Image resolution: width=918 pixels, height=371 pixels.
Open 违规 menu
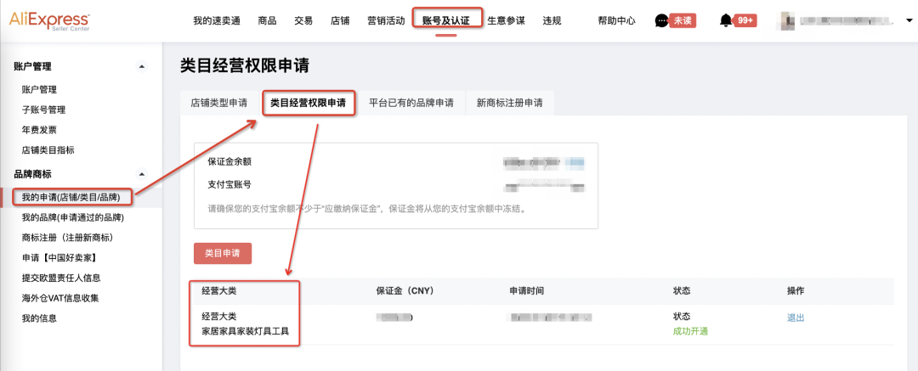coord(552,21)
